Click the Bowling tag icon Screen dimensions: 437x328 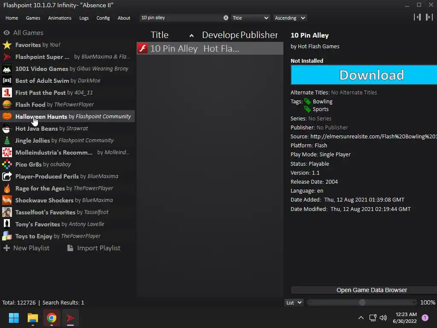307,102
